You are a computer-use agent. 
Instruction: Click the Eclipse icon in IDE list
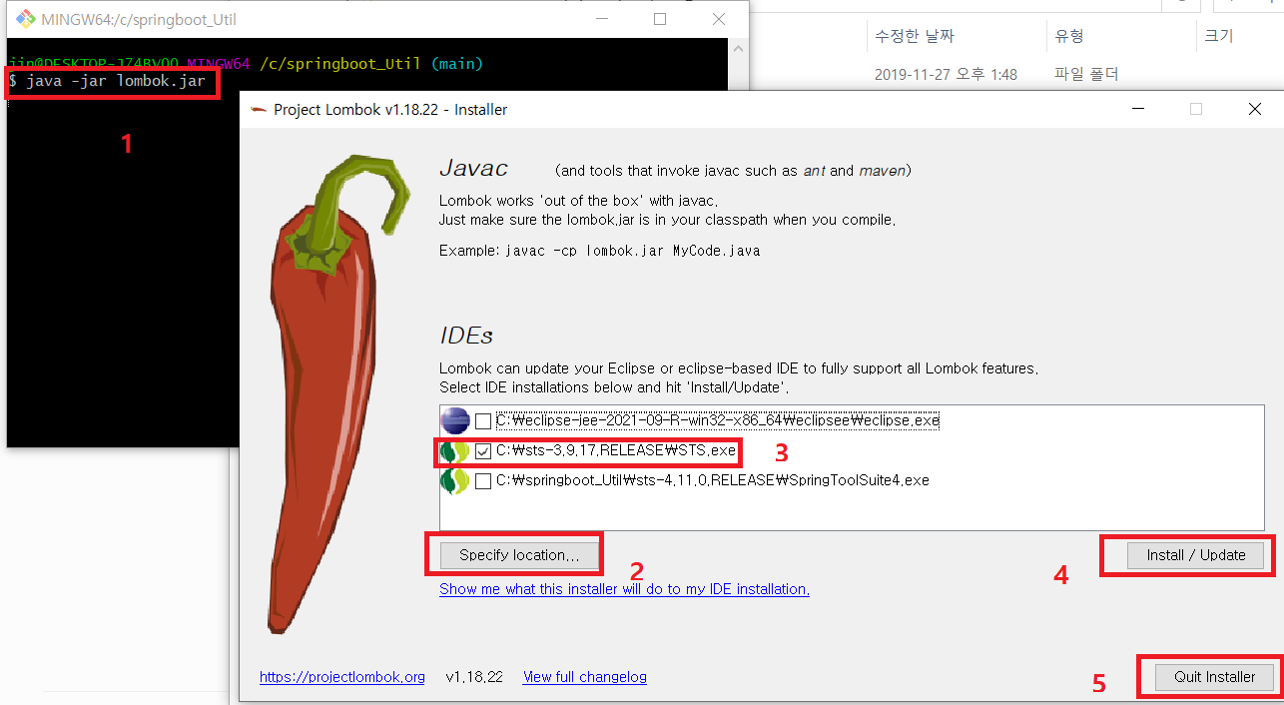(455, 421)
